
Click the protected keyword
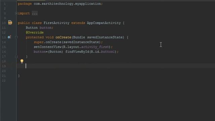pos(35,37)
